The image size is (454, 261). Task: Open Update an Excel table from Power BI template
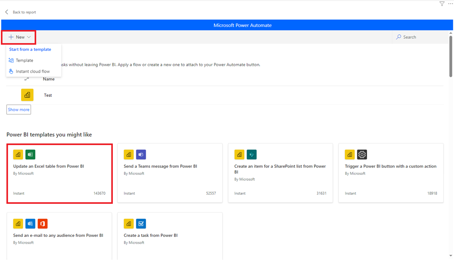click(x=60, y=173)
